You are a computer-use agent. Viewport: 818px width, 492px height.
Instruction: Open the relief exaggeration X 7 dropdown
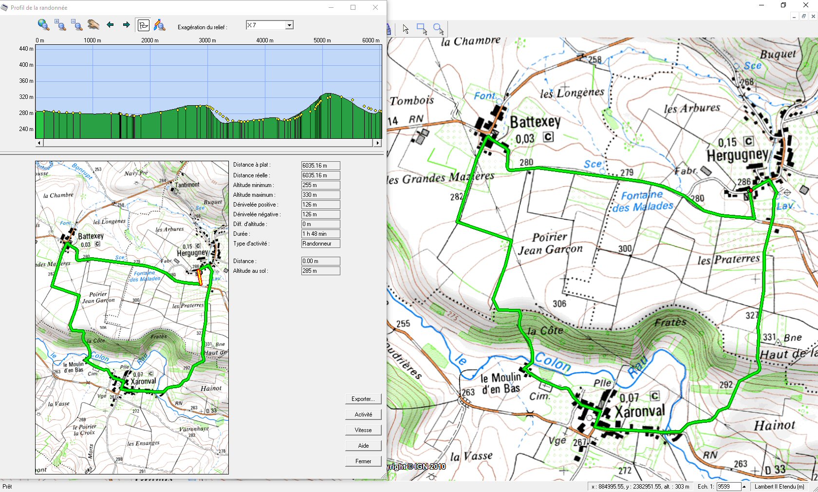[x=289, y=25]
